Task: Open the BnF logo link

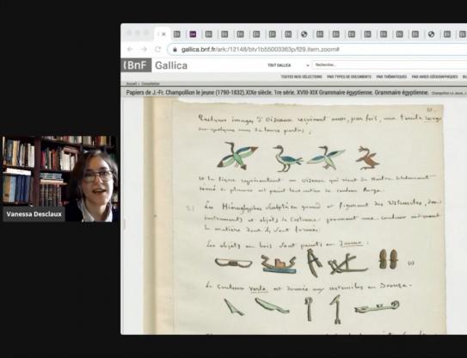Action: pyautogui.click(x=136, y=65)
